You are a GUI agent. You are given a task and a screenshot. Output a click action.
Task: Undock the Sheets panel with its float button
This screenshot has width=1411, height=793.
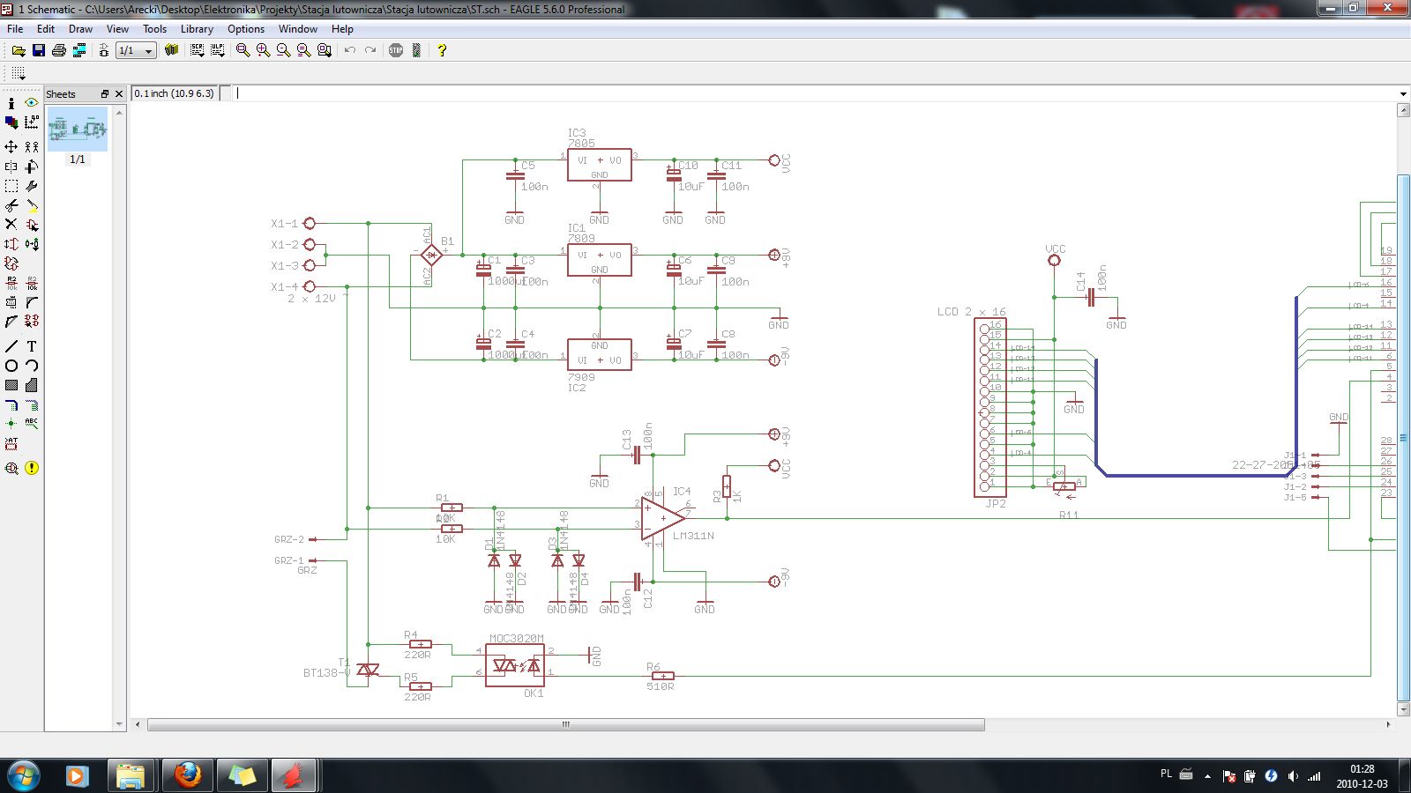point(104,93)
